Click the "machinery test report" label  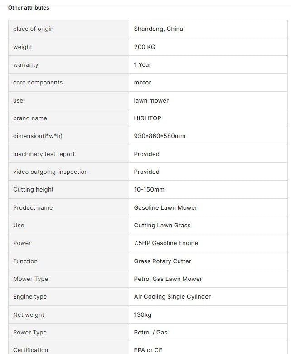[44, 154]
